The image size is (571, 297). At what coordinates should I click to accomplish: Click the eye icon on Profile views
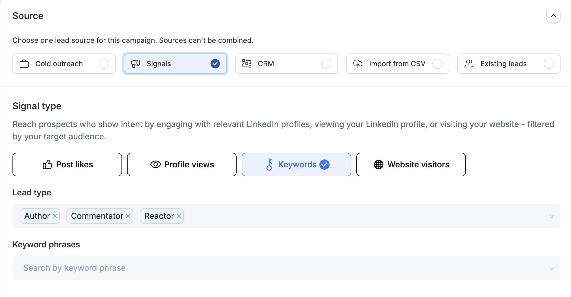click(156, 165)
